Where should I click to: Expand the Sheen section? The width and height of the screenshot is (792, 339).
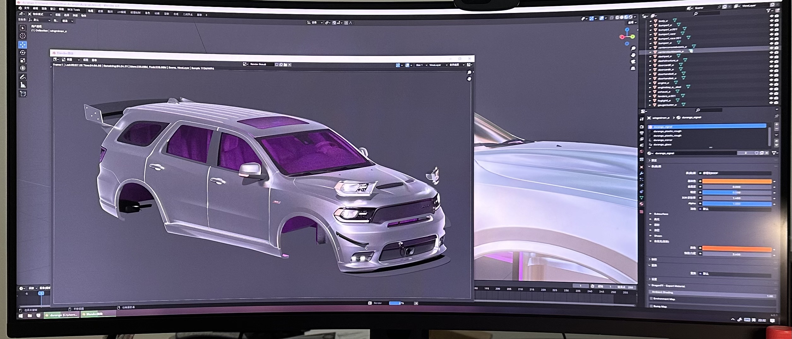coord(651,235)
